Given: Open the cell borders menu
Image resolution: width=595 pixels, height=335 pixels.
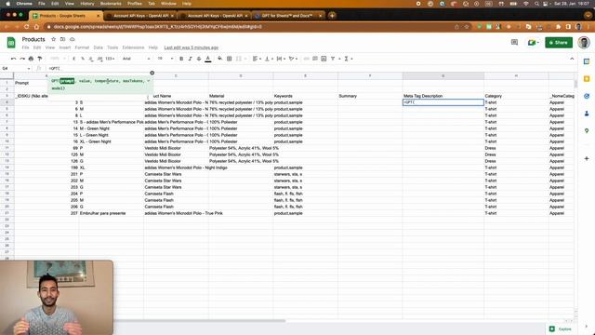Looking at the screenshot, I should click(230, 59).
